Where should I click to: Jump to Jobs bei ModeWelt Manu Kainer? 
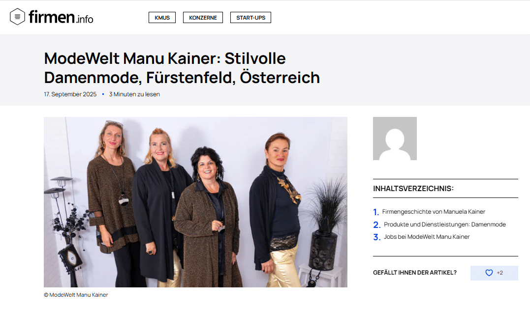(427, 237)
